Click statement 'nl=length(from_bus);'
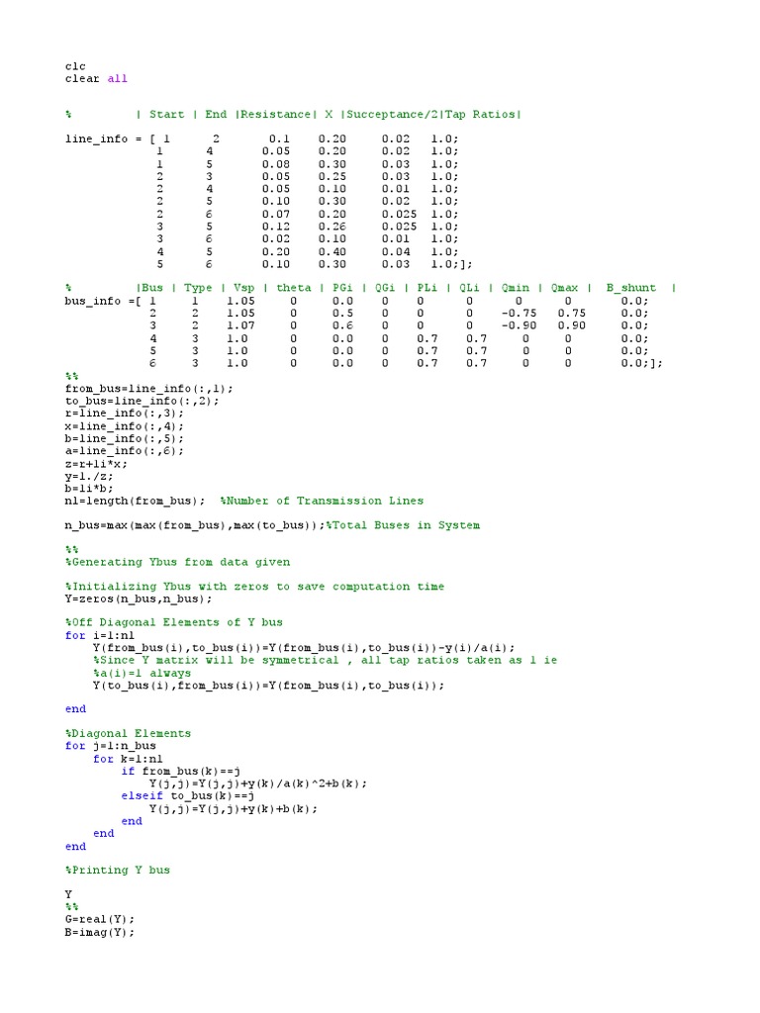Viewport: 760px width, 1013px height. [135, 502]
